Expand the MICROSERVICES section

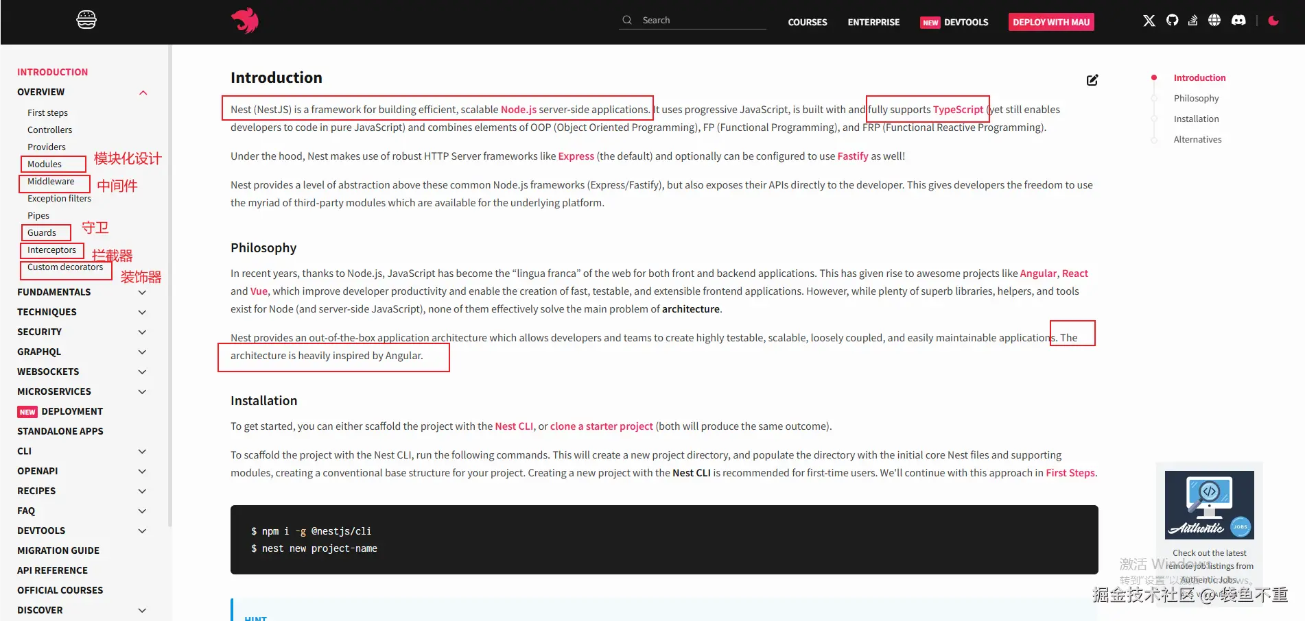click(142, 392)
